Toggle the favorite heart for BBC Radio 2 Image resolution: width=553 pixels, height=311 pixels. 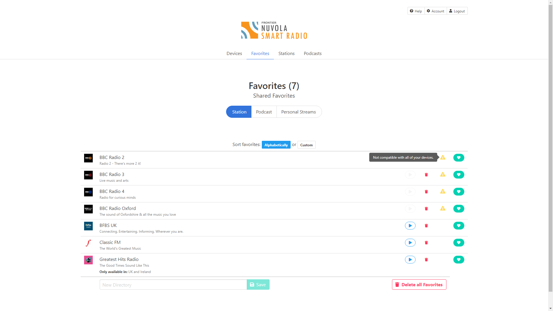coord(459,158)
